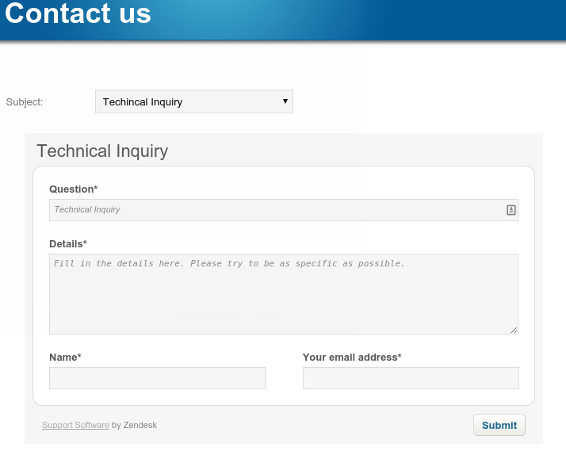Screen dimensions: 566x459
Task: Click the Technical Inquiry form heading
Action: 102,151
